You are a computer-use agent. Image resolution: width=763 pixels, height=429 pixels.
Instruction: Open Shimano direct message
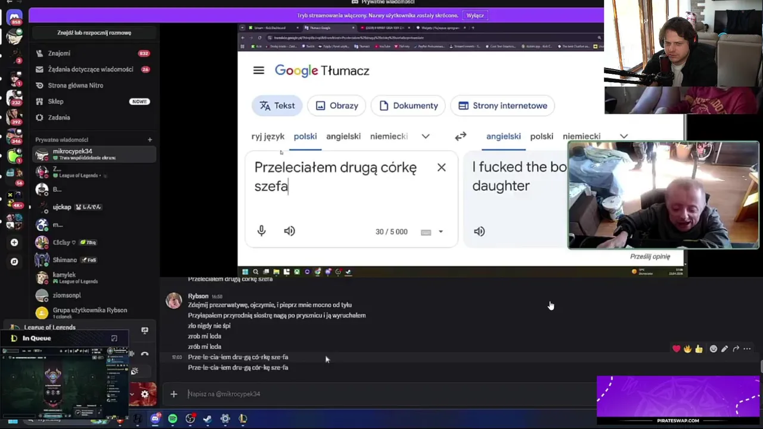tap(94, 260)
